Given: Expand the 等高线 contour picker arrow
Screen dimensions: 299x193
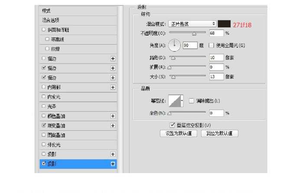Looking at the screenshot, I should 182,101.
